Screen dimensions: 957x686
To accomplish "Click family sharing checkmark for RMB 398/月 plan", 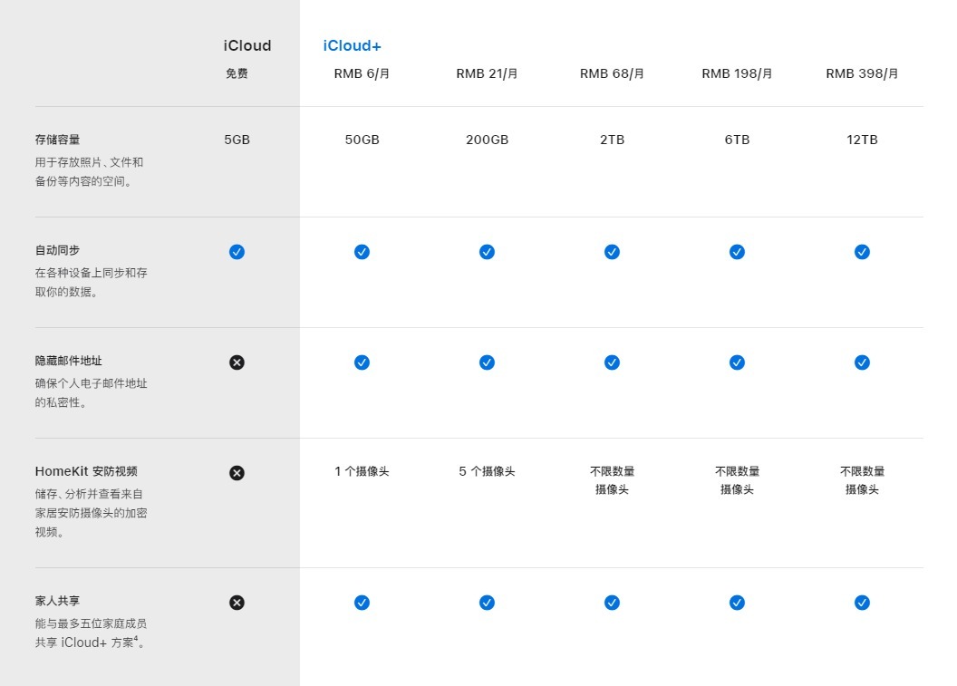I will click(x=862, y=603).
